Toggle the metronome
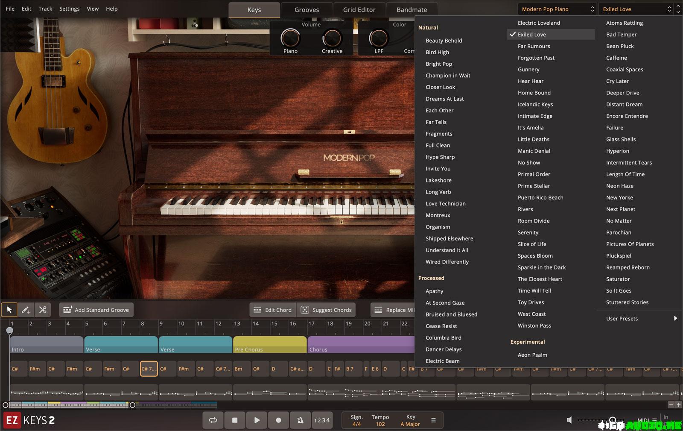This screenshot has height=431, width=683. (301, 420)
